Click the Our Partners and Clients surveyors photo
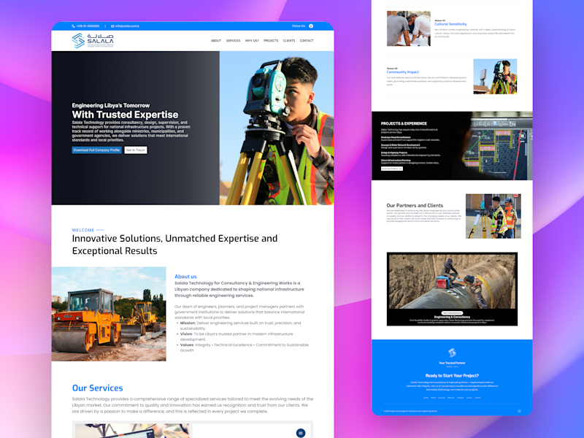Viewport: 584px width, 438px height. coord(493,216)
